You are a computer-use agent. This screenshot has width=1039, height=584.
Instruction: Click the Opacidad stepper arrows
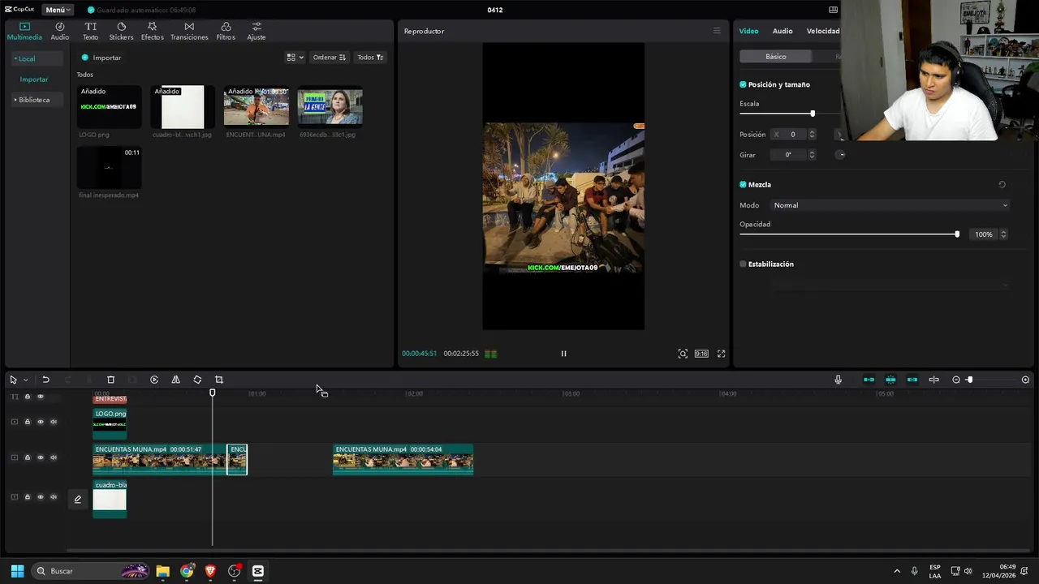pos(1003,234)
